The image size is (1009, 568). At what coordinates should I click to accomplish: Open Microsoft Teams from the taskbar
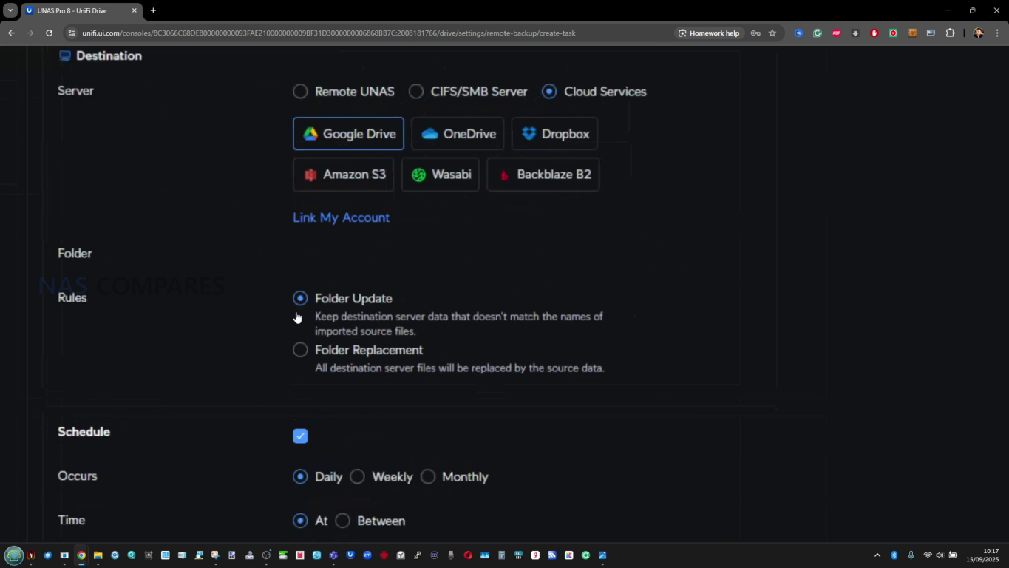(334, 555)
